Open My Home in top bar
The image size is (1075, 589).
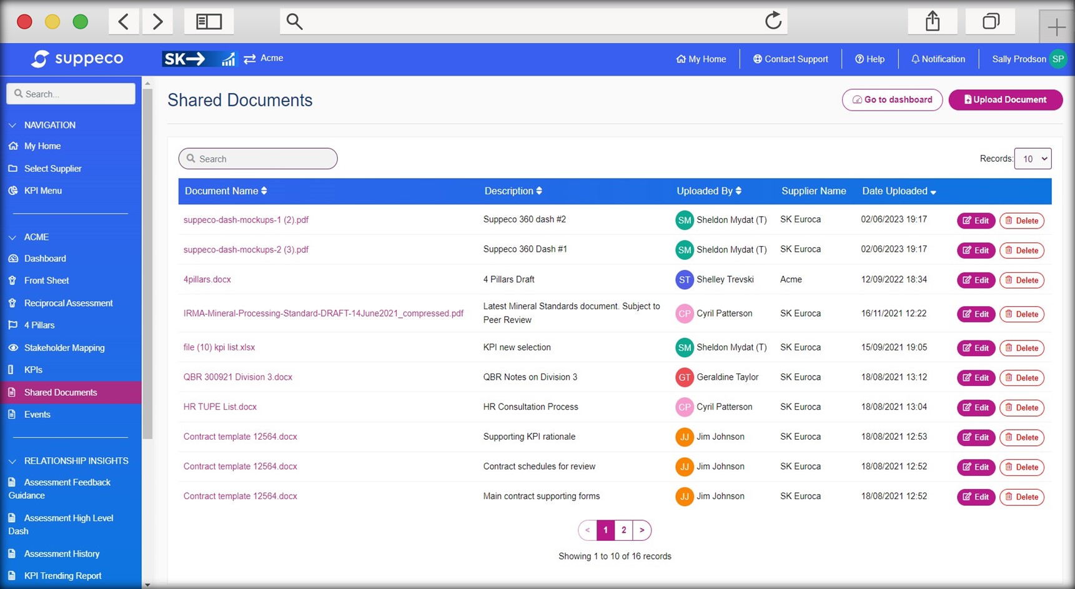[701, 59]
